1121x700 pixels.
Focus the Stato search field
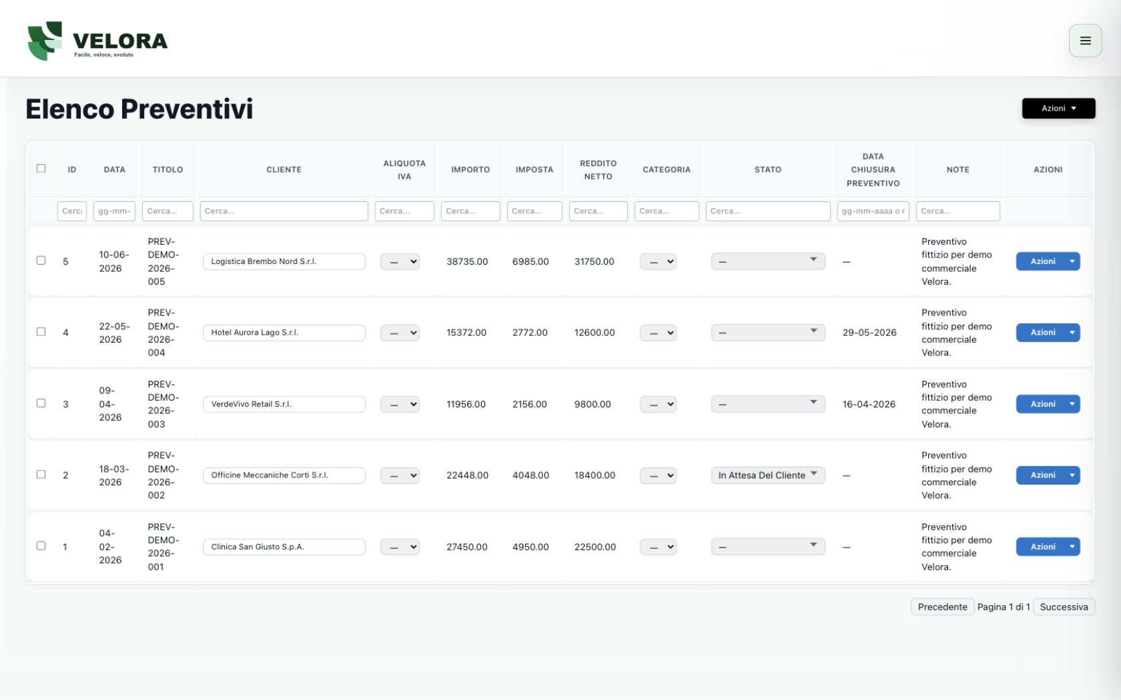[x=768, y=211]
